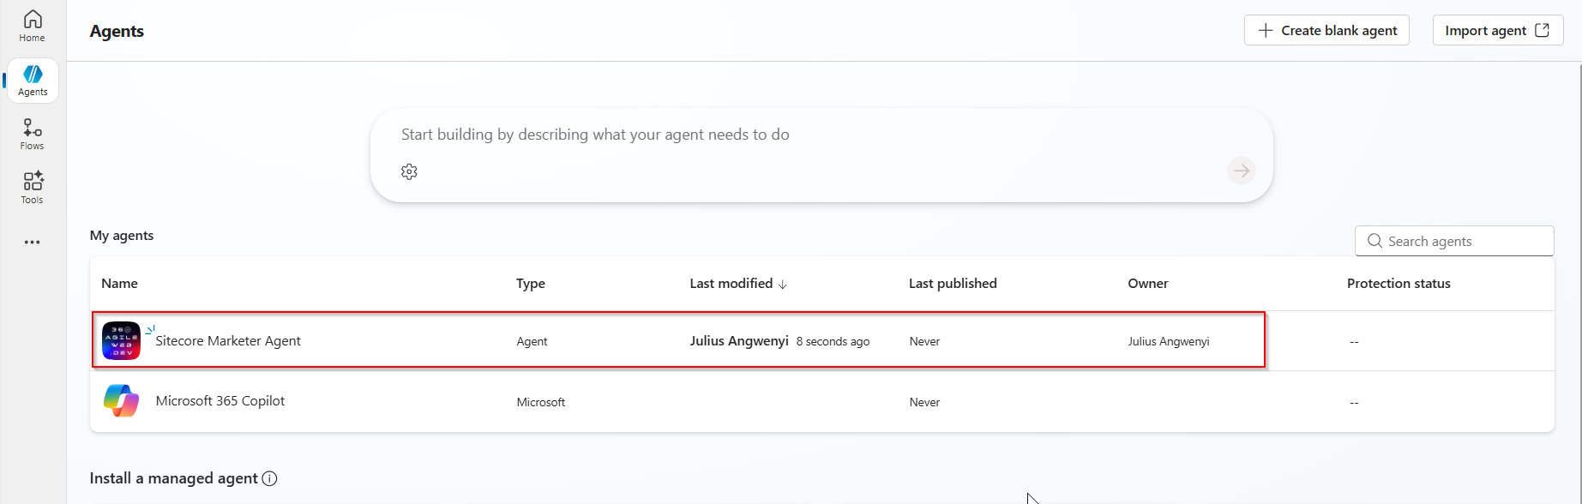1582x504 pixels.
Task: Sort by the Type column header
Action: click(531, 284)
